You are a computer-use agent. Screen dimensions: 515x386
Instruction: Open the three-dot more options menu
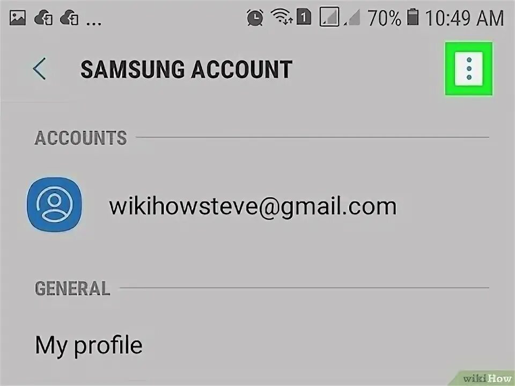(469, 69)
